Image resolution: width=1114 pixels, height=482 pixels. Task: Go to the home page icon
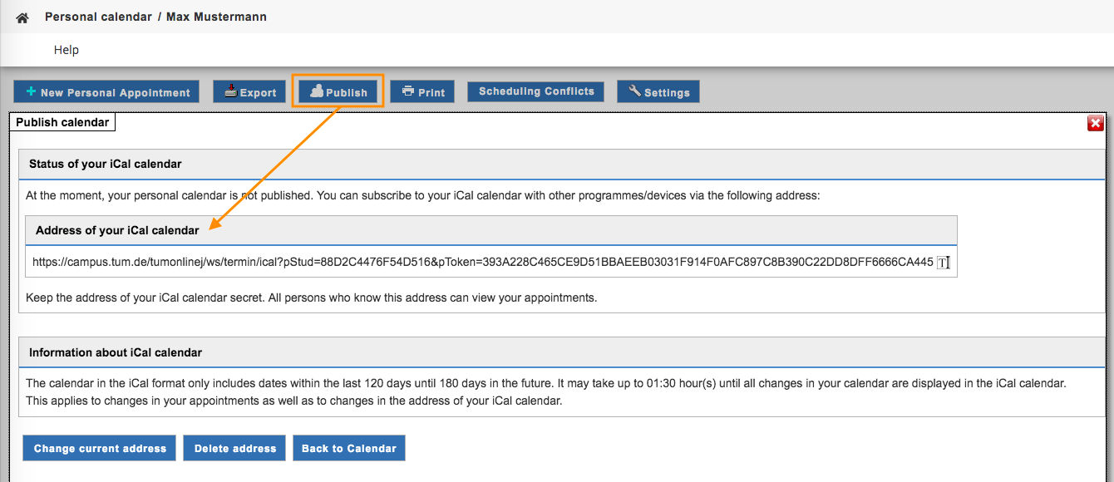[x=22, y=17]
